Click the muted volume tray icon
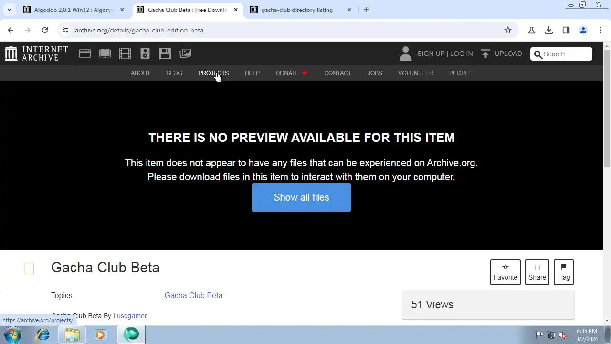 point(563,335)
